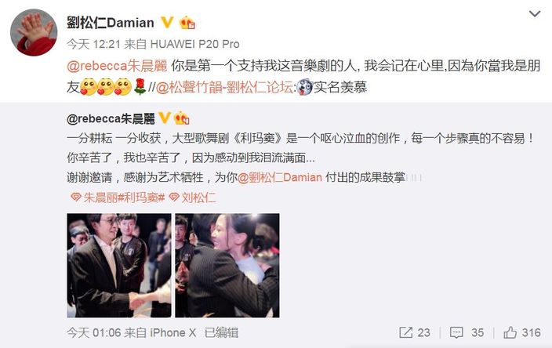The width and height of the screenshot is (552, 348).
Task: Click the repost share icon
Action: 405,332
